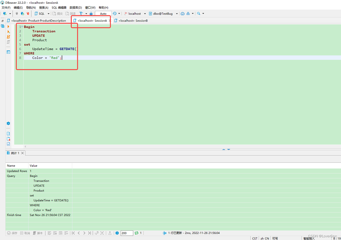Click the 脚本 script button in result toolbar
This screenshot has width=341, height=240.
[x=38, y=233]
